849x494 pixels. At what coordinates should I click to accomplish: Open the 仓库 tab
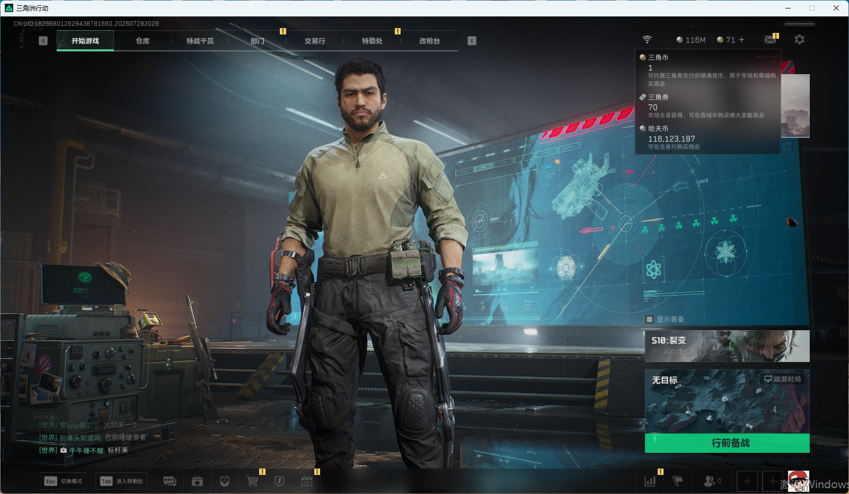[143, 41]
